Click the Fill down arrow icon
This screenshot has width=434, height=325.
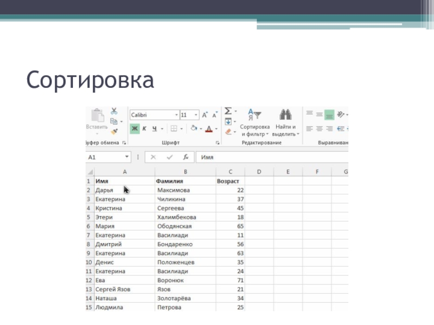point(228,121)
